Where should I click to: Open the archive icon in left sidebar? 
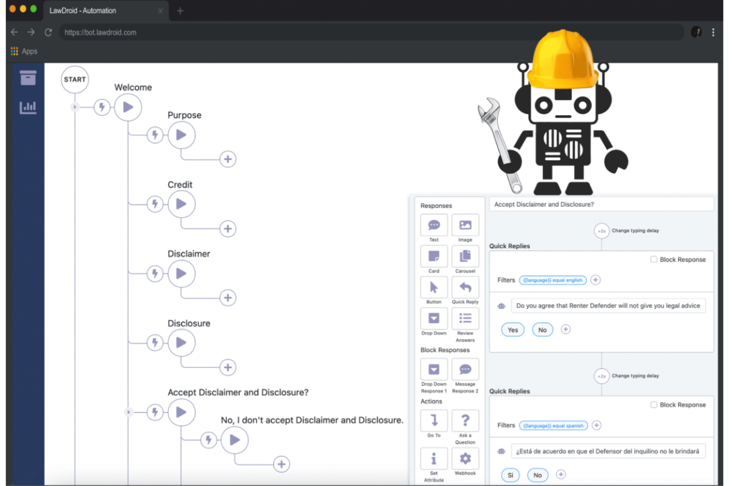click(x=28, y=78)
